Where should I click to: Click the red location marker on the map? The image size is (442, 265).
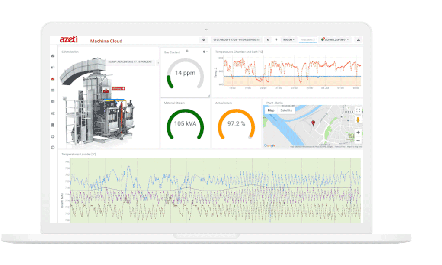[313, 123]
